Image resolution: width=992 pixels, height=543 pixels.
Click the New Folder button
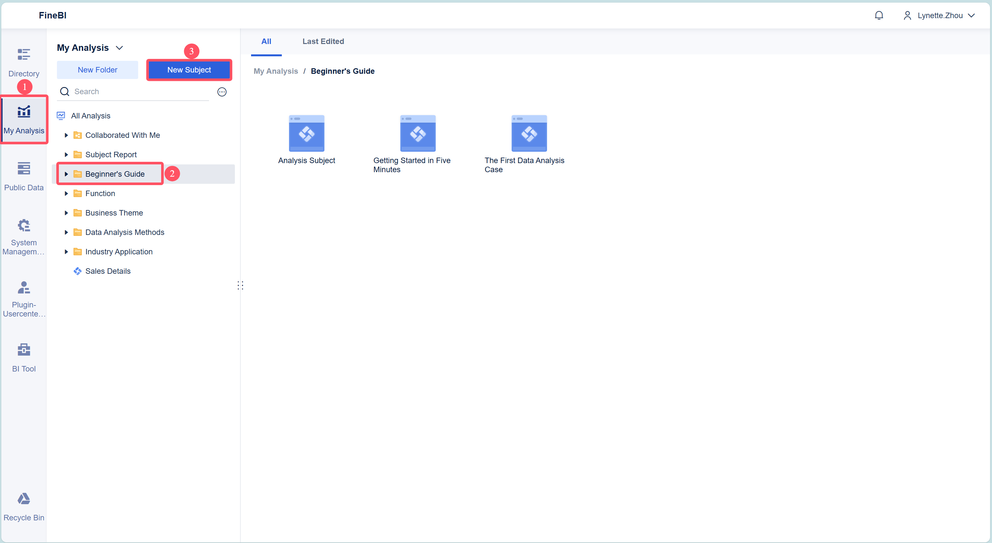pyautogui.click(x=97, y=70)
